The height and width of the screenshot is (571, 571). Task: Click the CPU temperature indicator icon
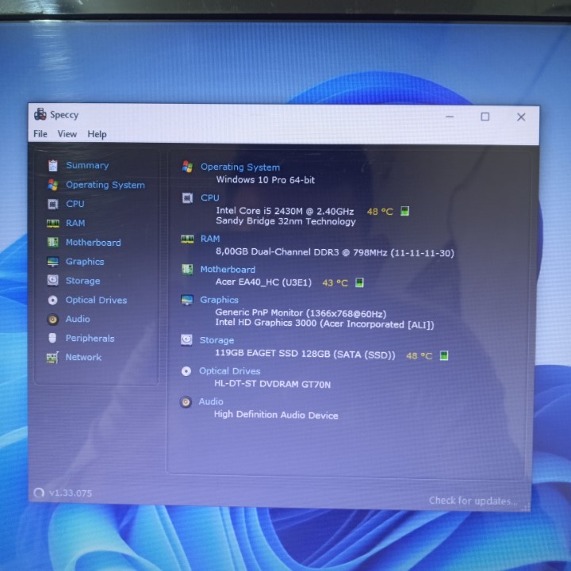point(404,212)
